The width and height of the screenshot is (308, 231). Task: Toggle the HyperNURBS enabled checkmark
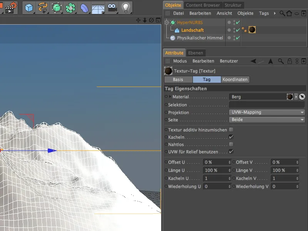[x=238, y=22]
